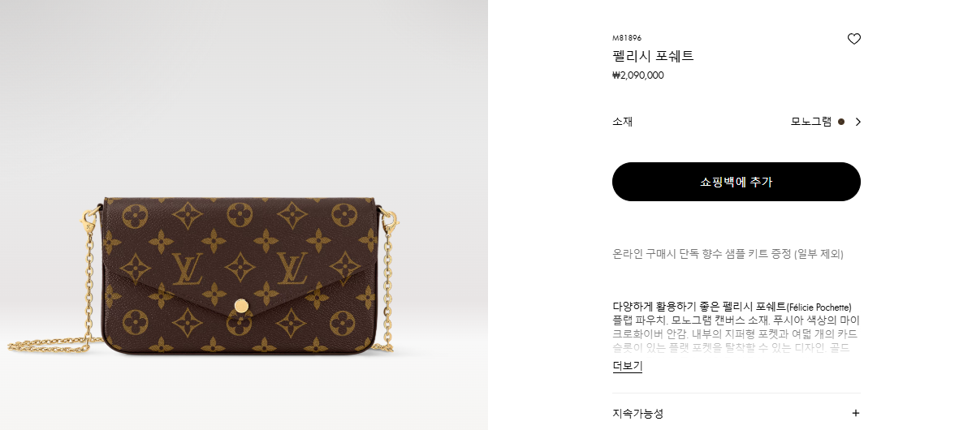Select the 모노그램 material label
The width and height of the screenshot is (972, 430).
[x=811, y=122]
